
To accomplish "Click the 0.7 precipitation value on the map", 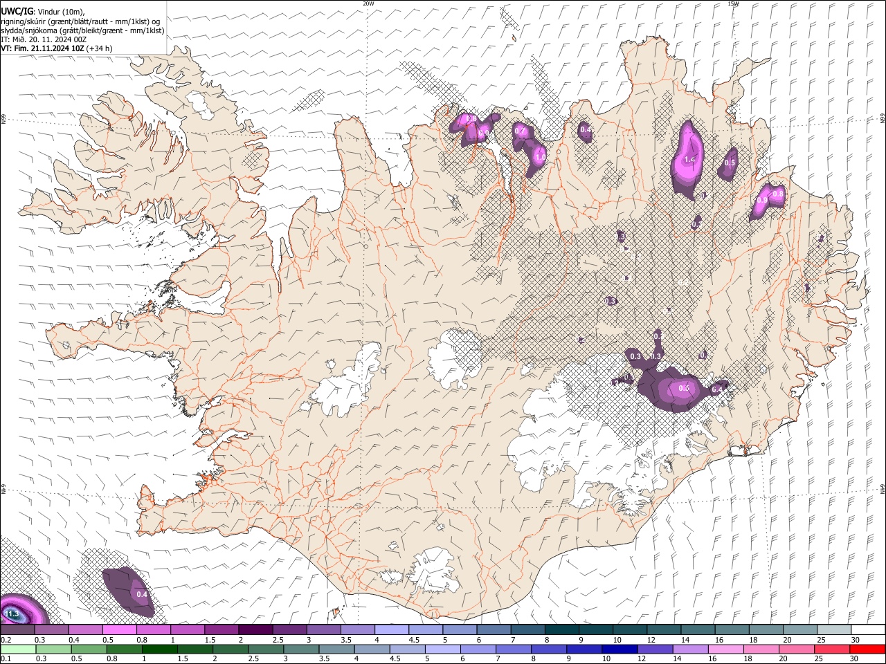I will coord(520,131).
